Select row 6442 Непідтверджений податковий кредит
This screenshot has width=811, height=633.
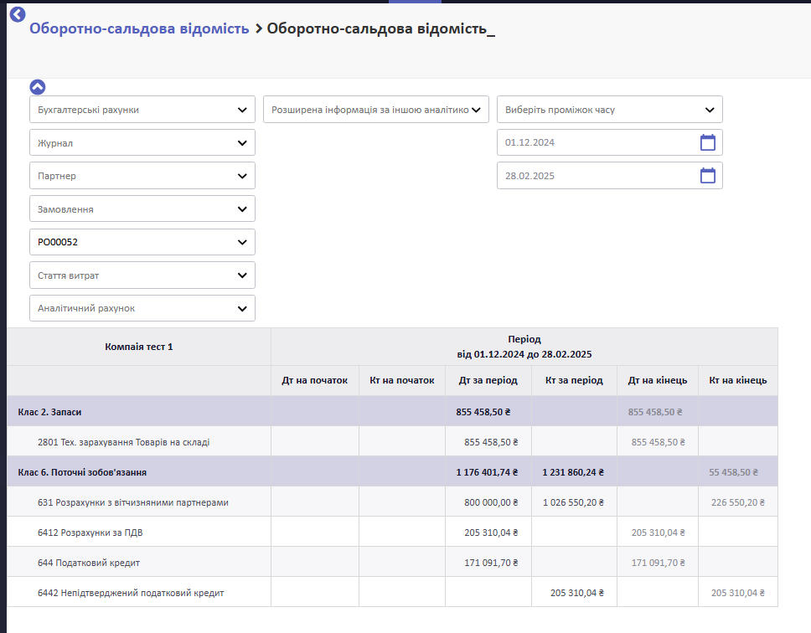coord(393,593)
